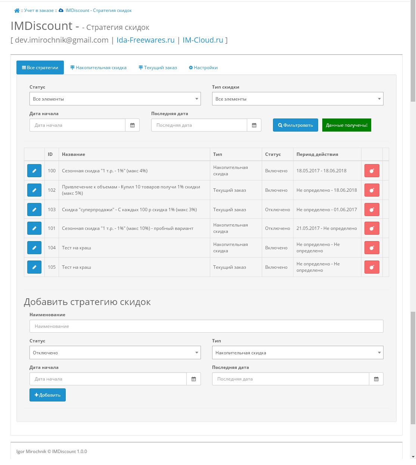Edit strategy with ID 101
The width and height of the screenshot is (416, 465).
(x=34, y=228)
